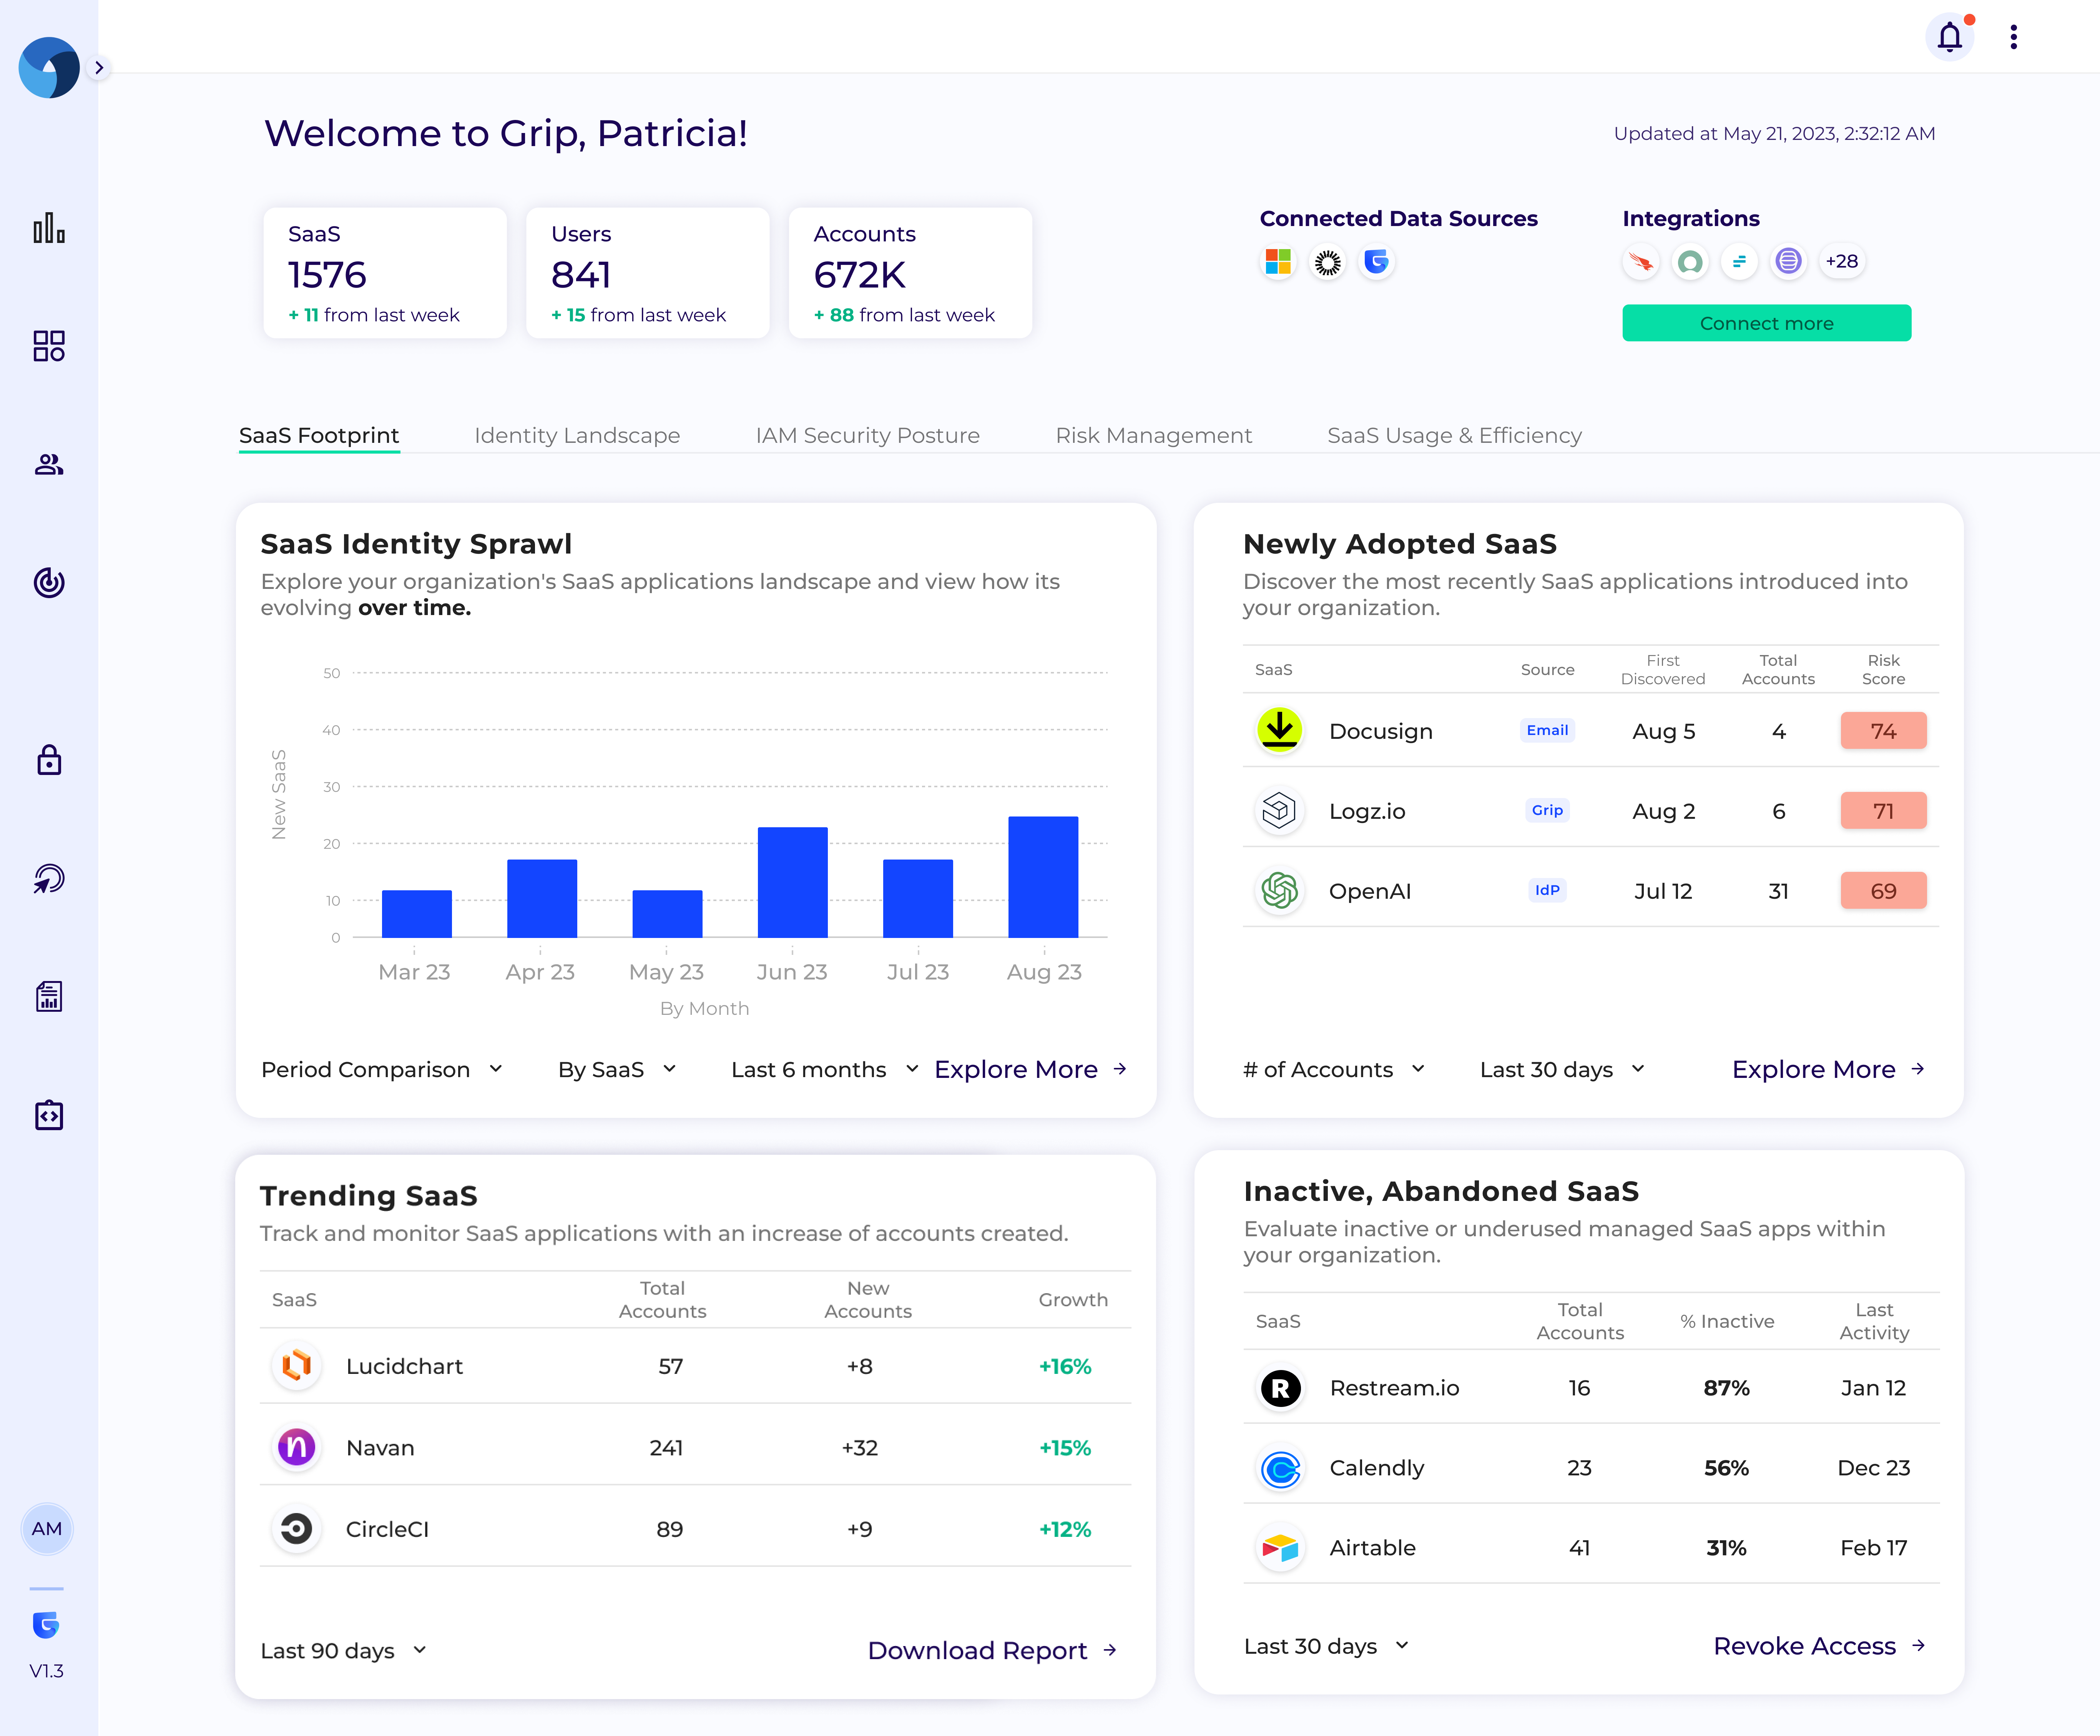The height and width of the screenshot is (1736, 2100).
Task: Expand the sidebar with the arrow toggle
Action: [x=99, y=68]
